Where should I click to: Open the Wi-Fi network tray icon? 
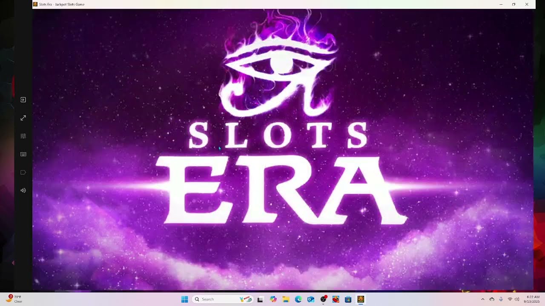510,299
